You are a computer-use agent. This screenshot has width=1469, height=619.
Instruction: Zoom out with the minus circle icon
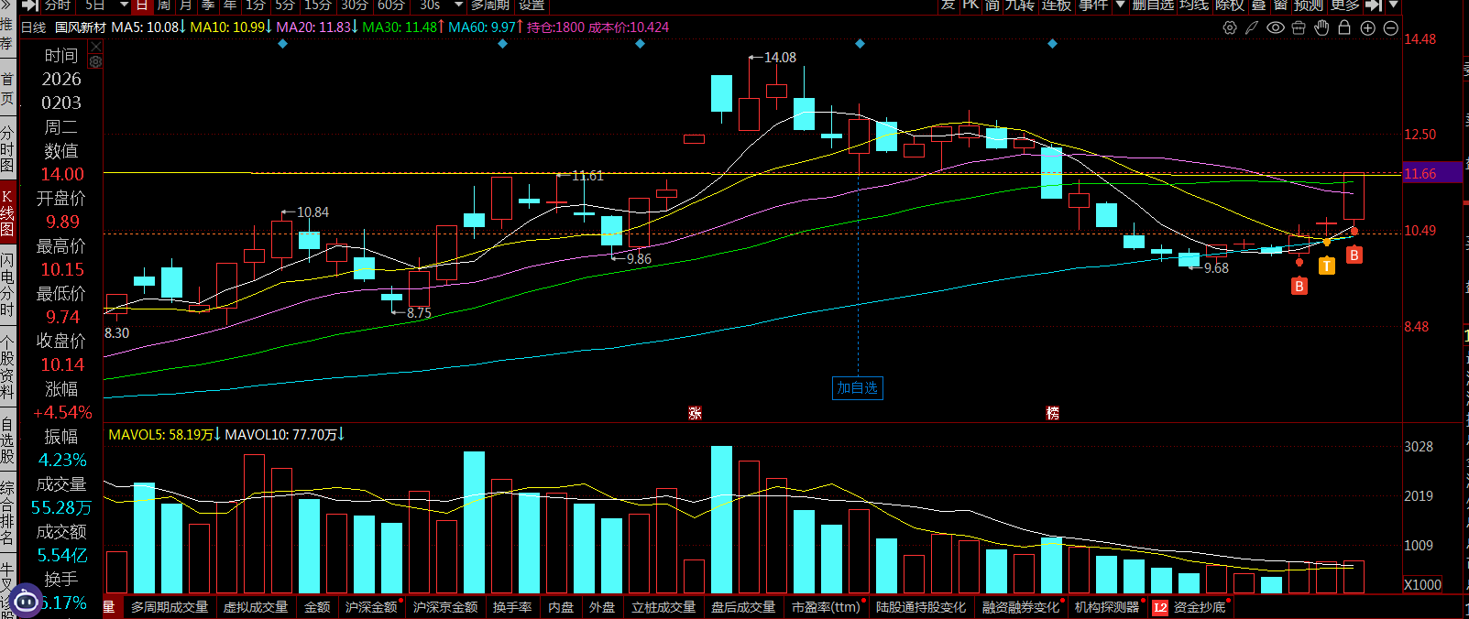tap(1390, 27)
